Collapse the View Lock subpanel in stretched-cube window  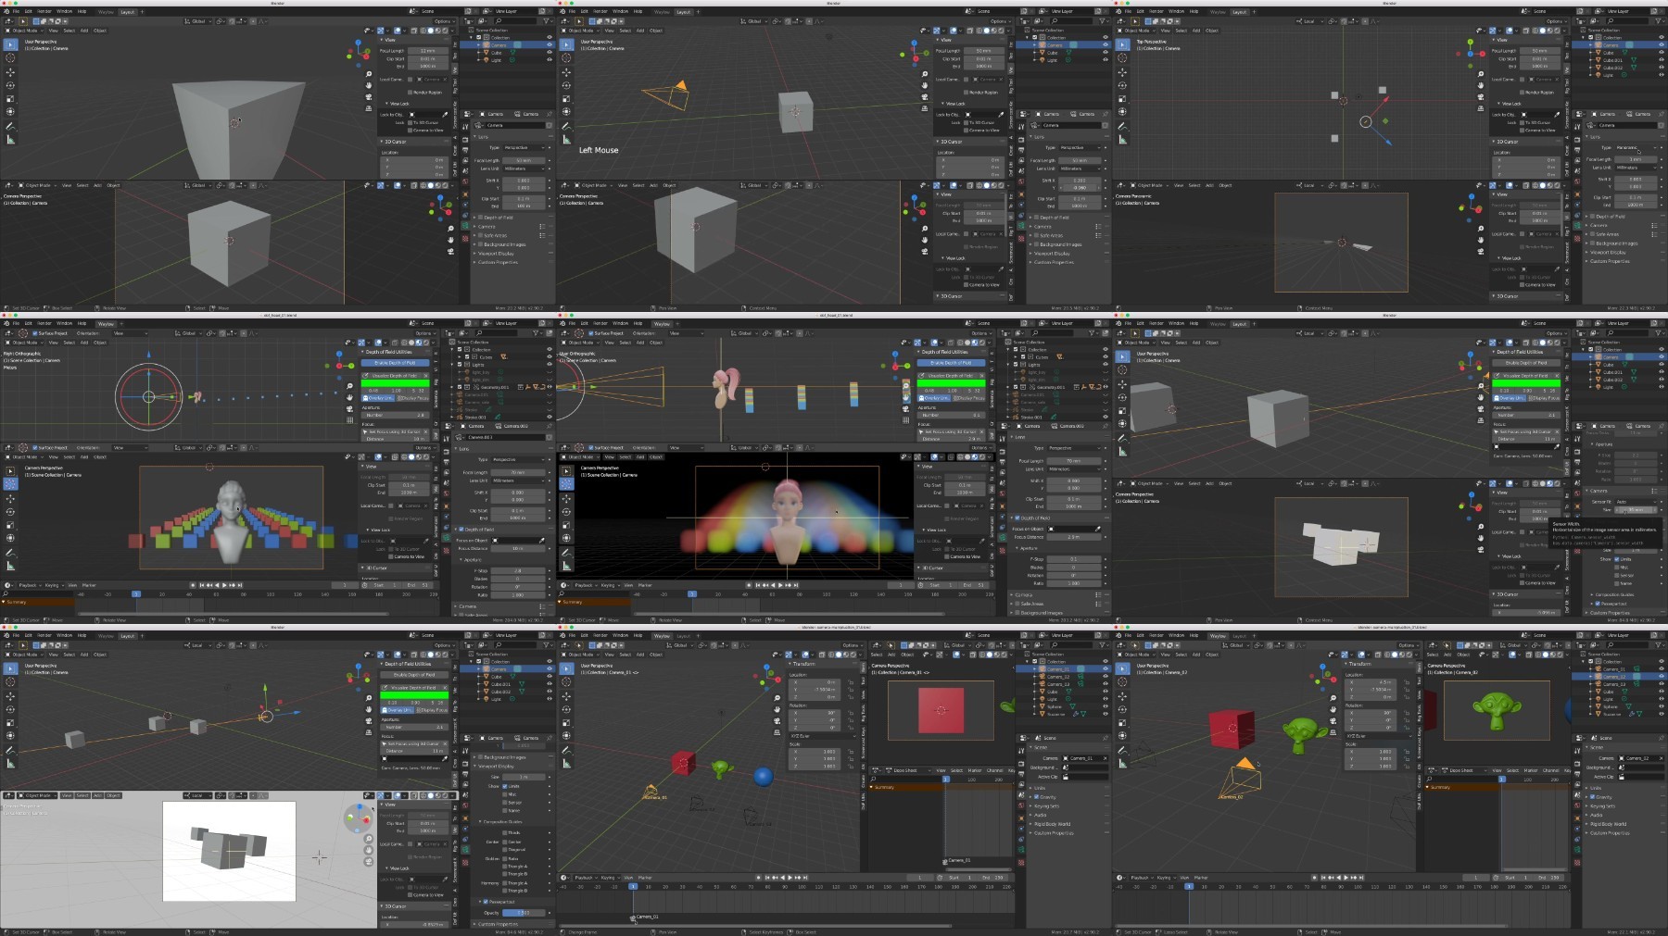coord(397,104)
